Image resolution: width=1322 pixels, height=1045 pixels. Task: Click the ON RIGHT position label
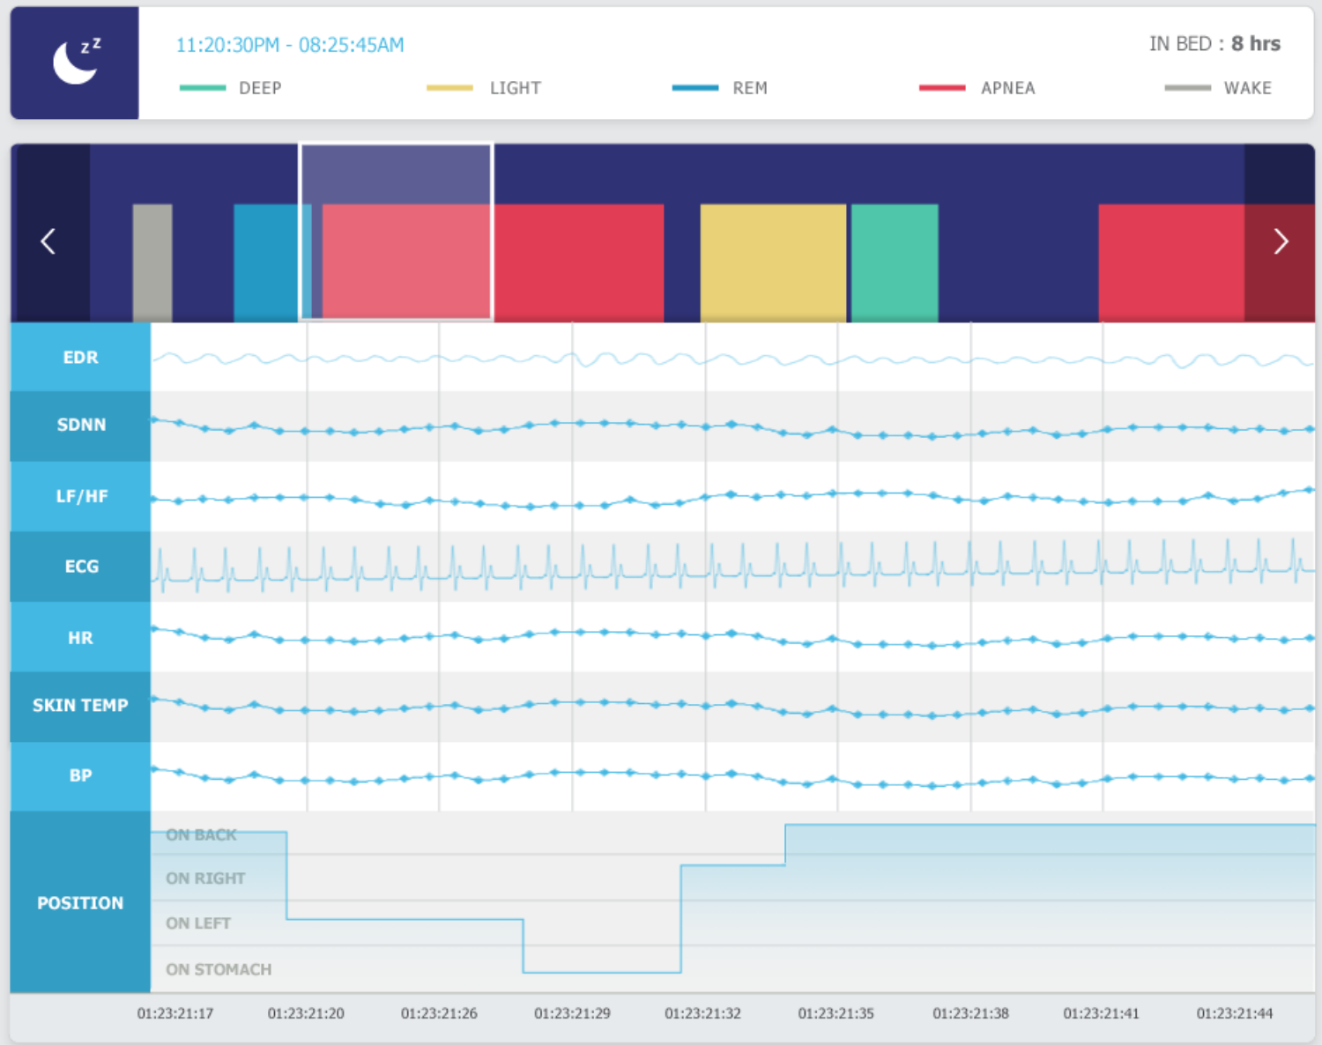click(x=205, y=878)
